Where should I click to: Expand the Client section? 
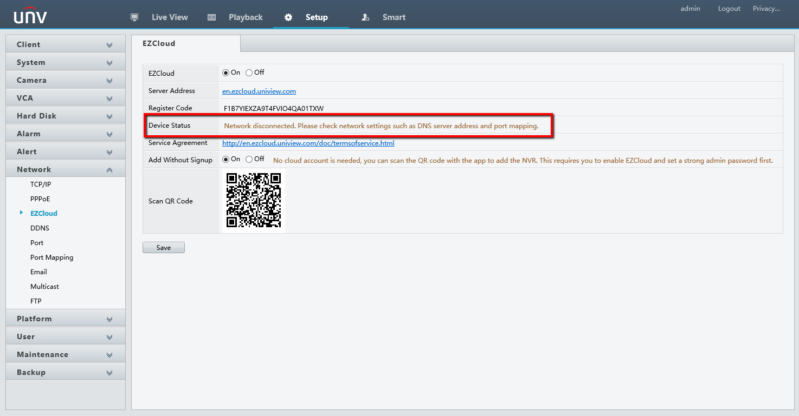(65, 44)
